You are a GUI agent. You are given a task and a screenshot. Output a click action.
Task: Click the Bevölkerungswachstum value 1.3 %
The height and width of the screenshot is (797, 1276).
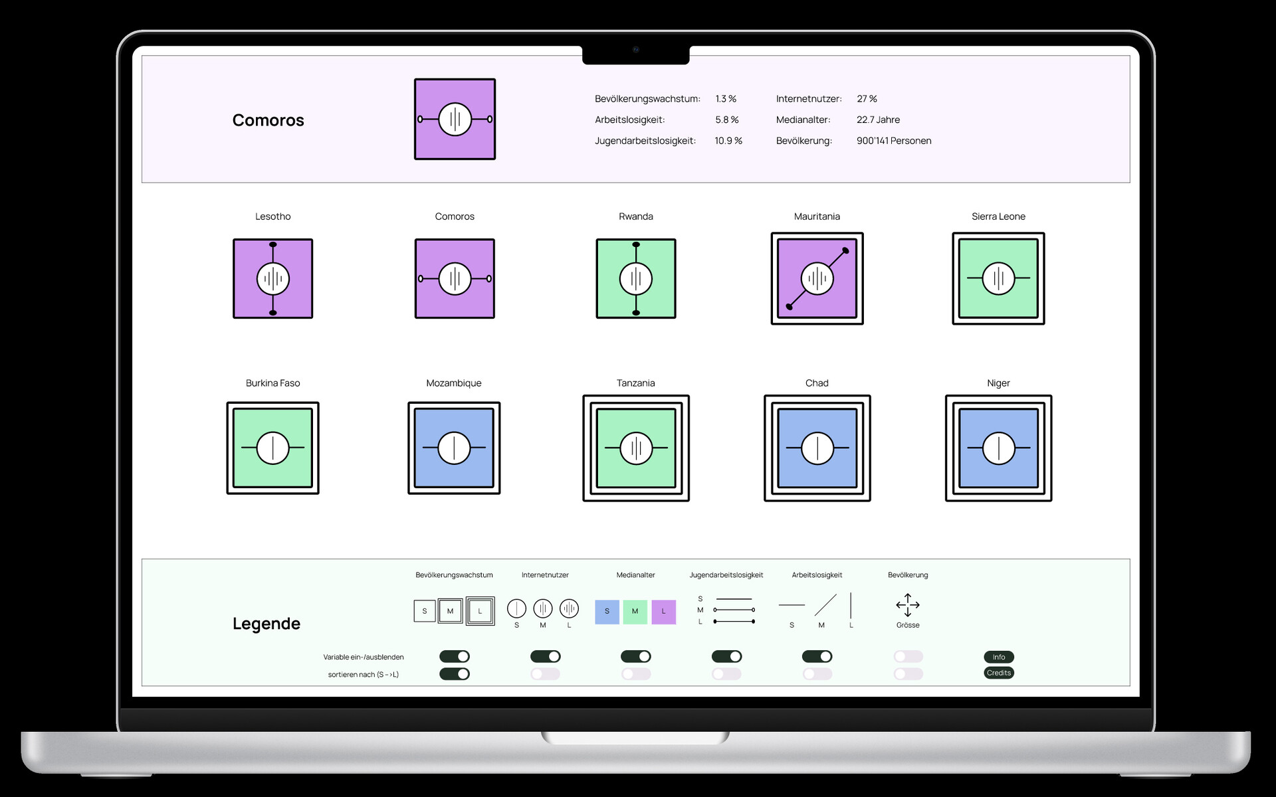click(x=726, y=99)
